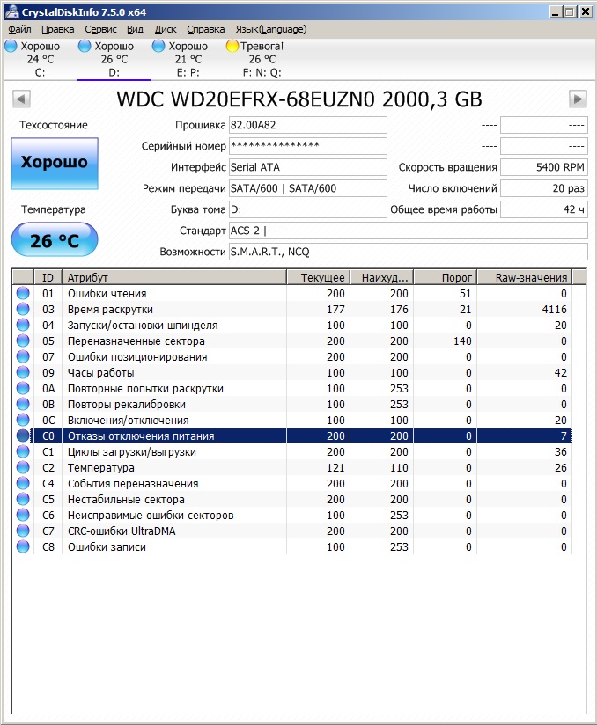Click status orb of attribute 01 Ошибки чтения
Viewport: 597px width, 725px height.
point(23,293)
